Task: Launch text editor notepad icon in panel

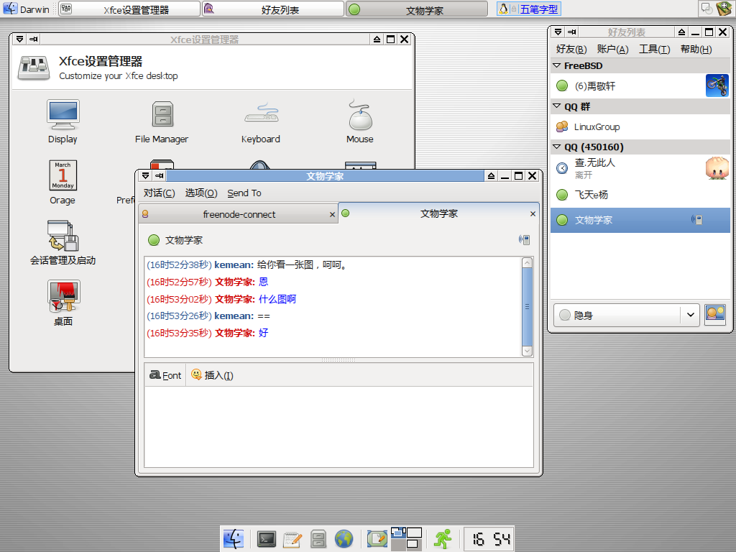Action: point(293,539)
